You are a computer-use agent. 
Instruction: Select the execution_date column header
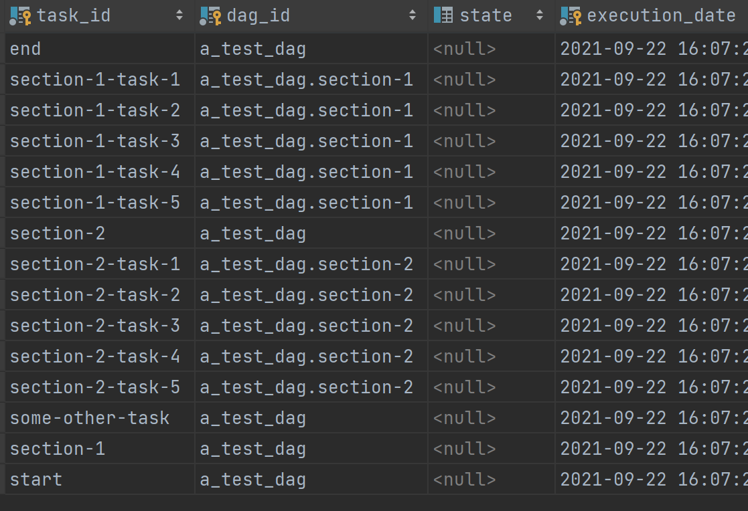click(643, 15)
